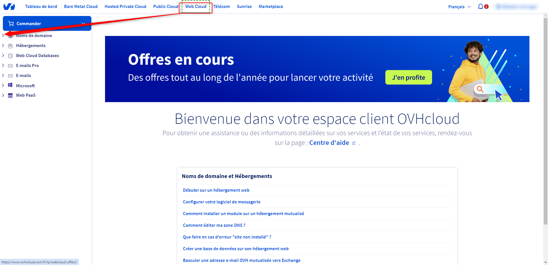Screen dimensions: 548x265
Task: Open Débuter sur un hébergement web guide
Action: click(x=216, y=190)
